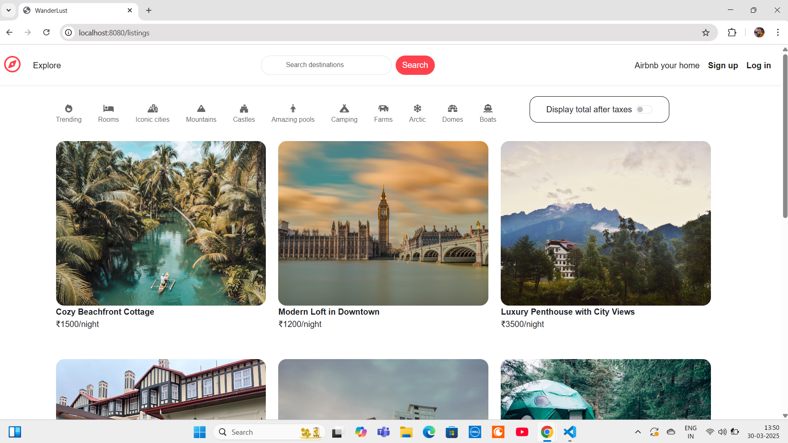Image resolution: width=788 pixels, height=443 pixels.
Task: Open the tab search dropdown arrow
Action: pyautogui.click(x=9, y=10)
